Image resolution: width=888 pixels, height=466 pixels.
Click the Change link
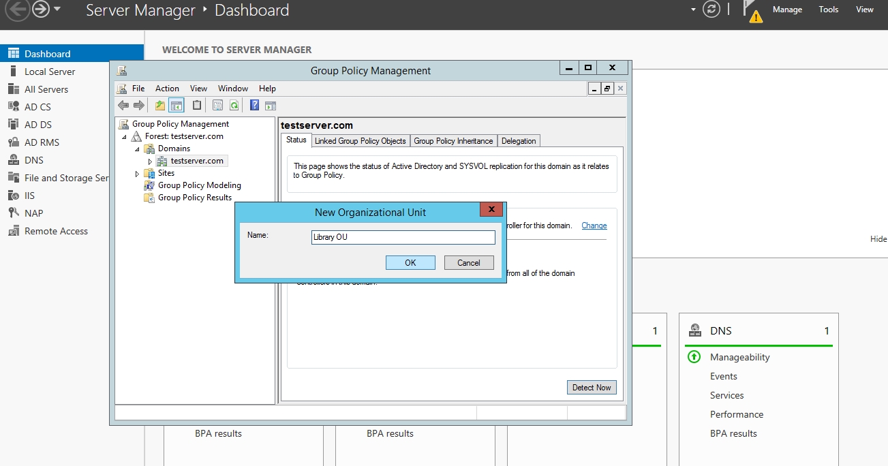click(x=594, y=226)
